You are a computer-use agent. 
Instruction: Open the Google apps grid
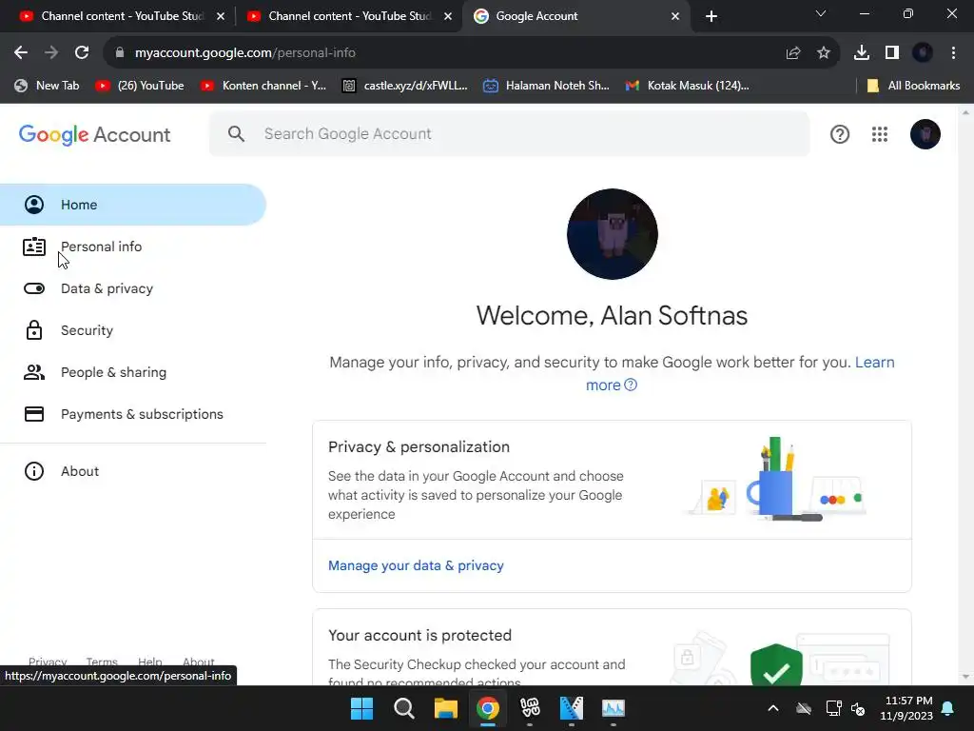(x=879, y=134)
